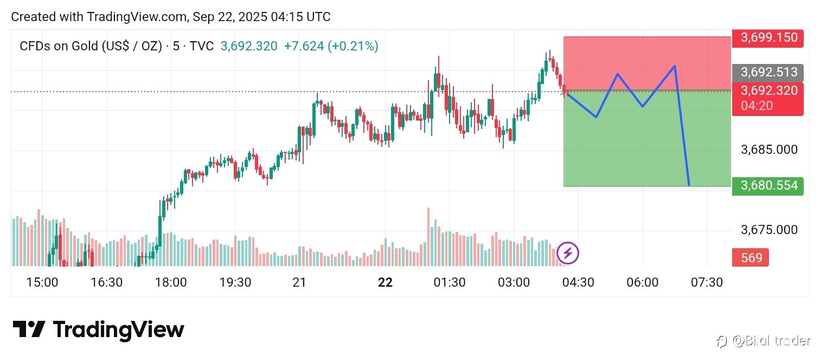Click the red 569 volume label
This screenshot has height=362, width=820.
click(752, 258)
